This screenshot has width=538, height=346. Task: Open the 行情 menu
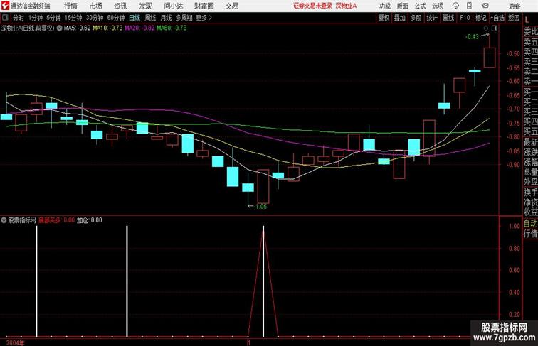coord(70,6)
